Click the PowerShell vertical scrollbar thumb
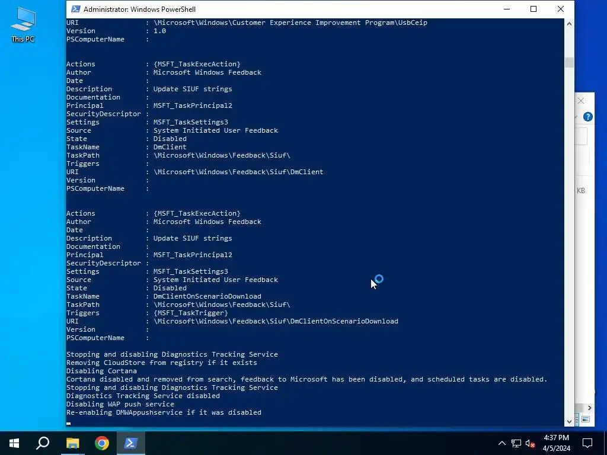The width and height of the screenshot is (607, 455). tap(569, 63)
